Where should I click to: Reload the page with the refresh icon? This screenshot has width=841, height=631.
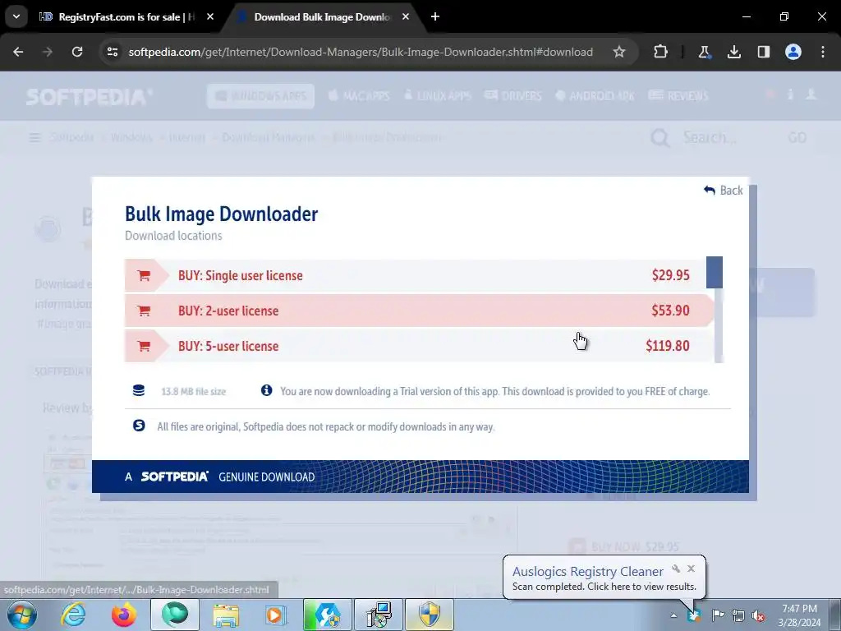point(77,52)
